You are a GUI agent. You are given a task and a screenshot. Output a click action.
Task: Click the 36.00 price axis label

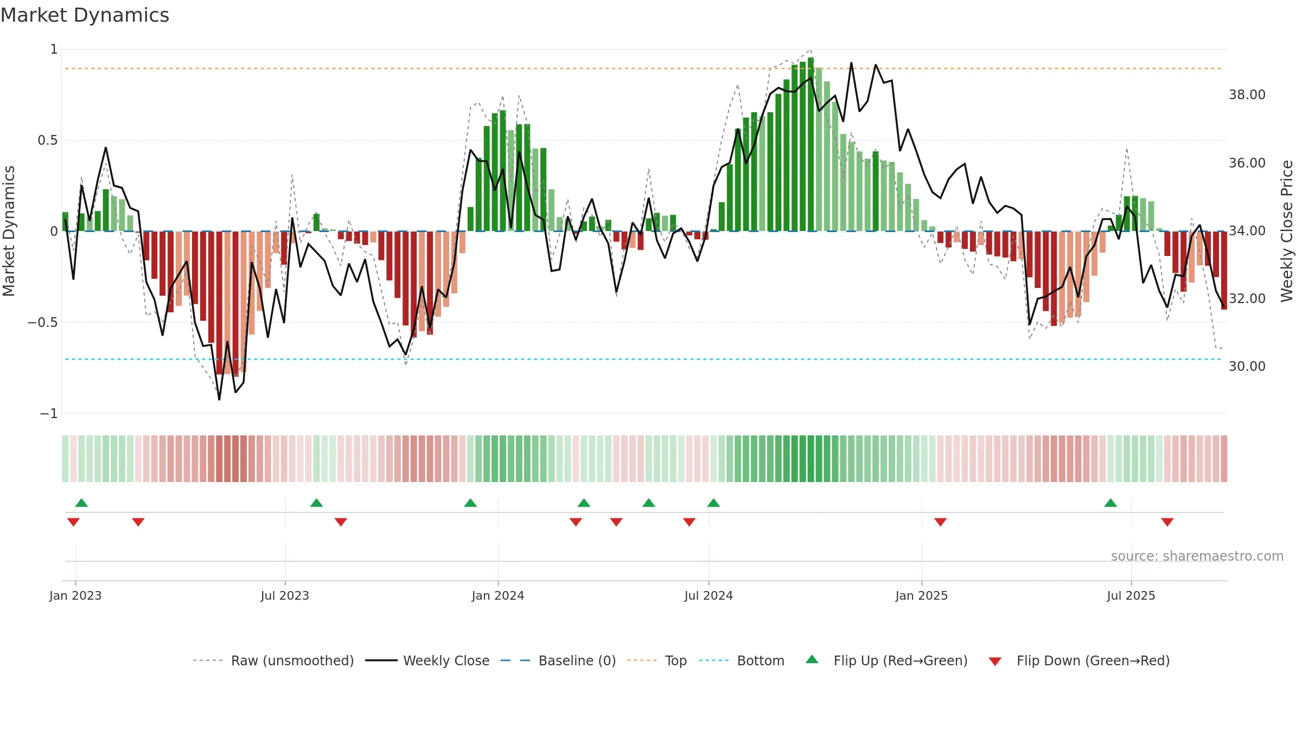coord(1247,163)
